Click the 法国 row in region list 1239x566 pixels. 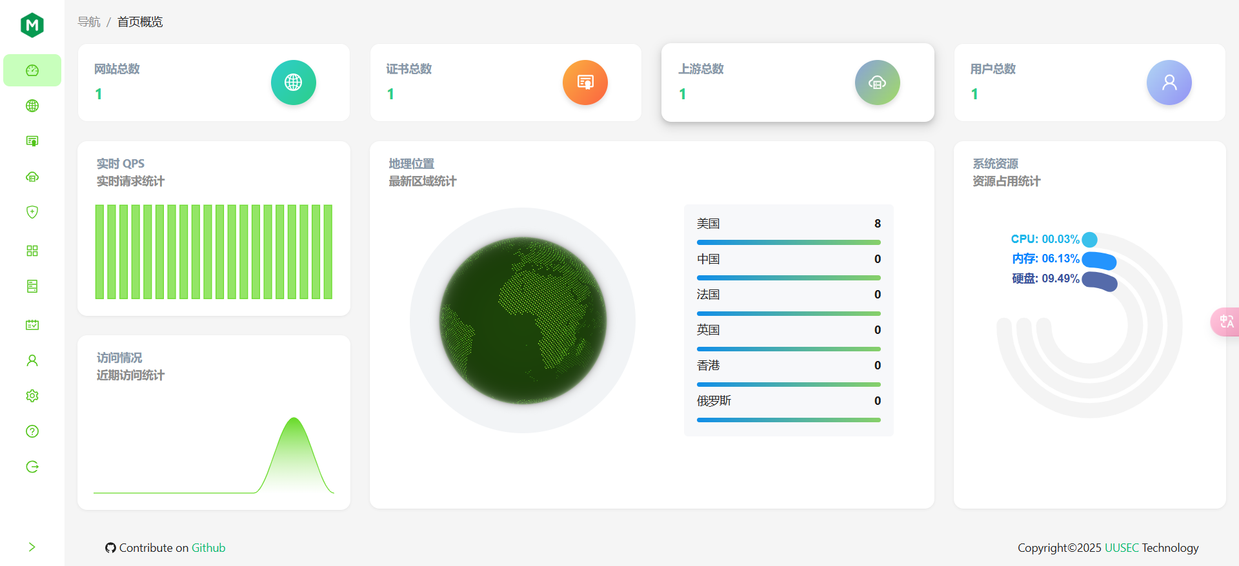(789, 295)
